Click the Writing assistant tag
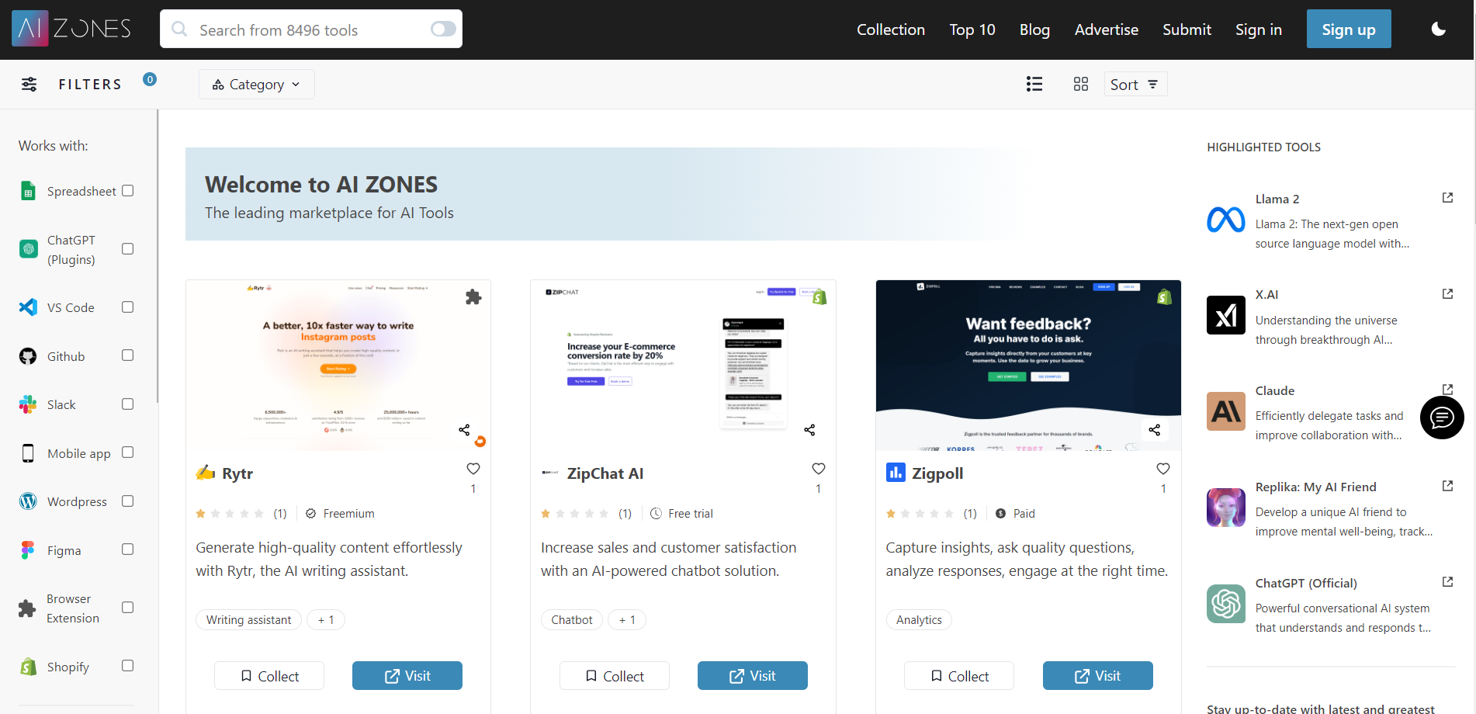Screen dimensions: 1476x714 248,619
